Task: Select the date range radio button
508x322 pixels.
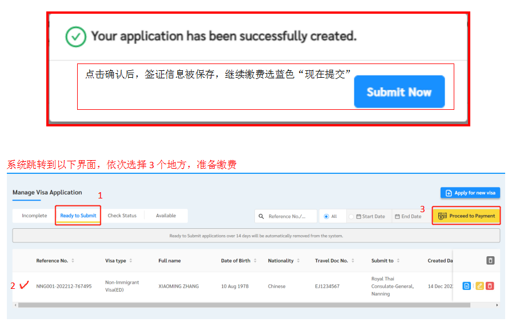Action: [x=351, y=217]
